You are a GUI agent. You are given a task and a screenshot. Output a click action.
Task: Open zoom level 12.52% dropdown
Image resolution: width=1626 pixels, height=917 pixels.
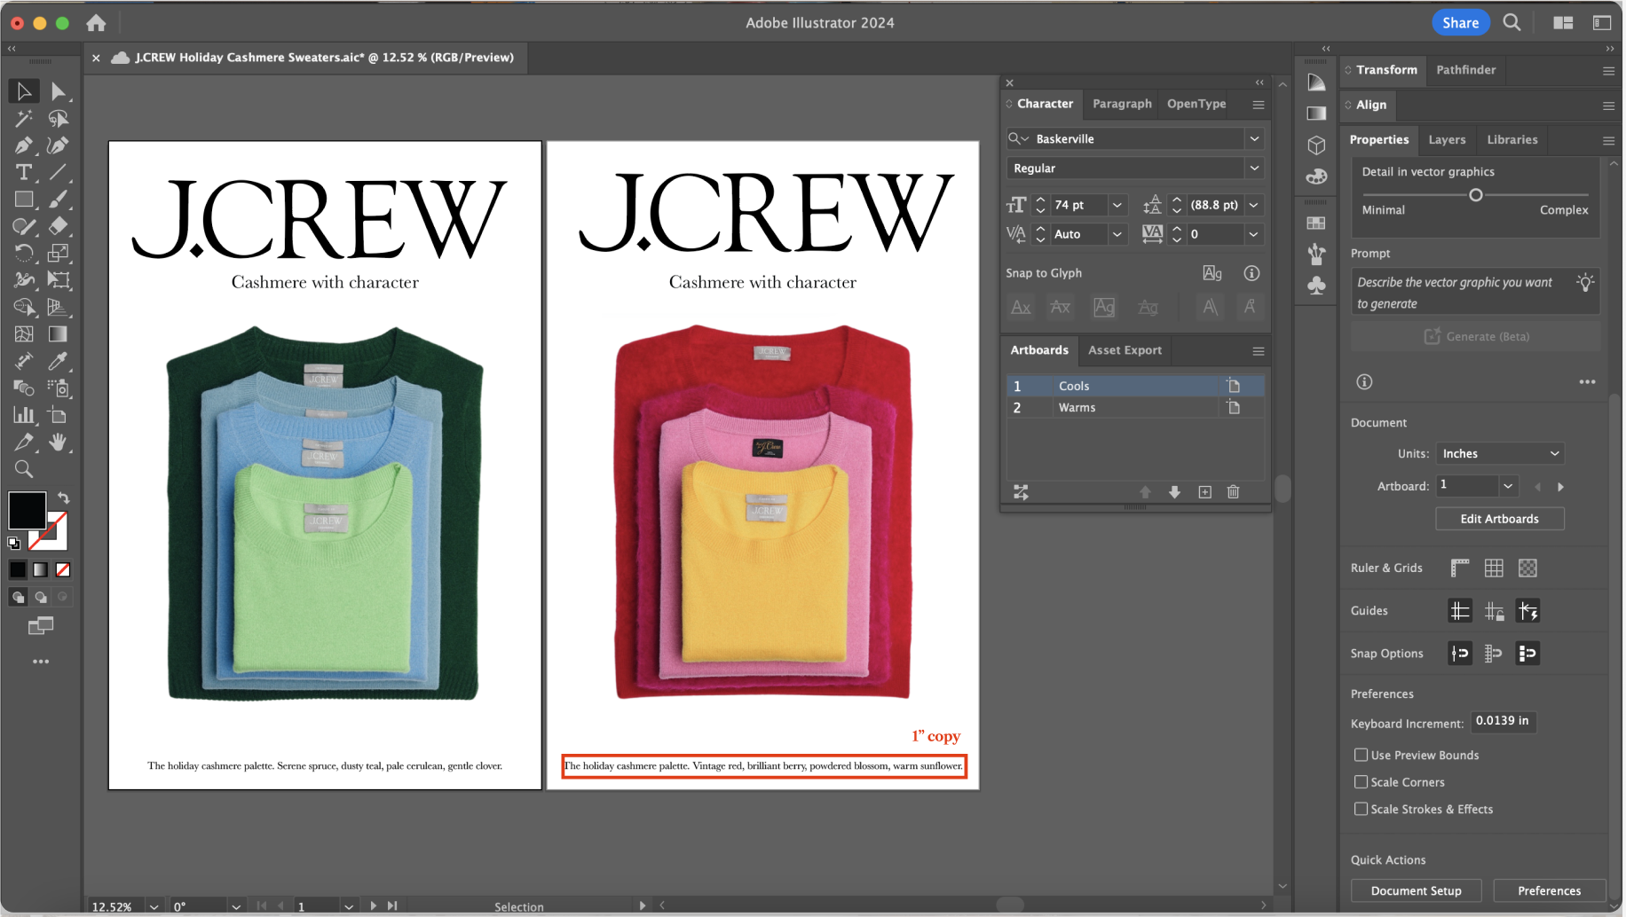154,906
